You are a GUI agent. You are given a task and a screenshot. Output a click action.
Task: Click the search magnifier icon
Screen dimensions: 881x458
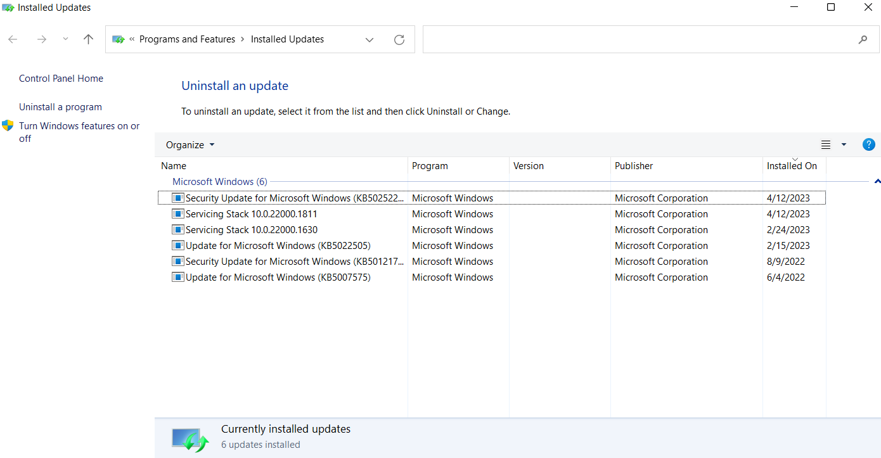point(863,39)
